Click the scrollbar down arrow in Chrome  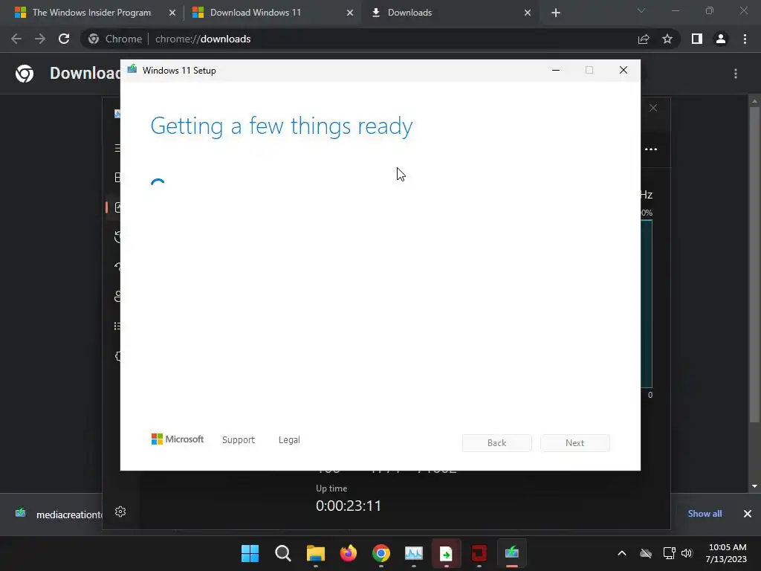pos(754,486)
